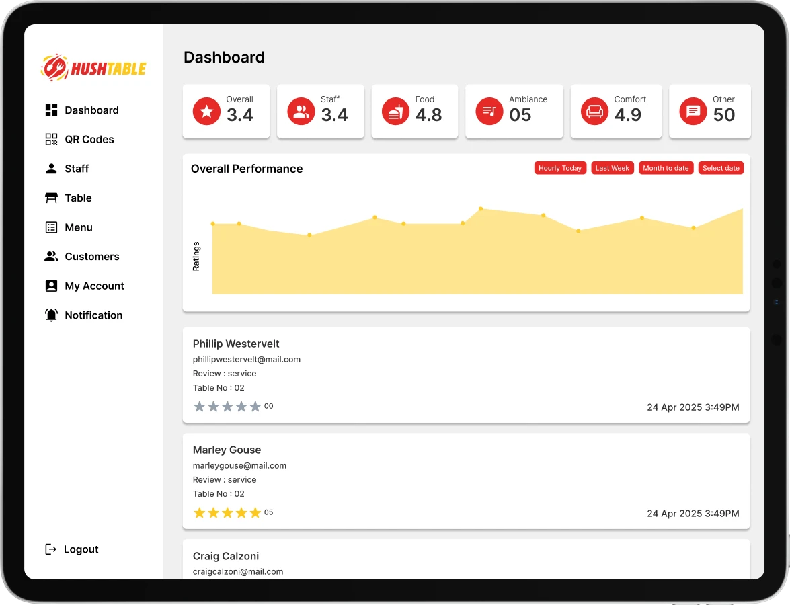Click the Food rating icon
The image size is (790, 605).
395,112
